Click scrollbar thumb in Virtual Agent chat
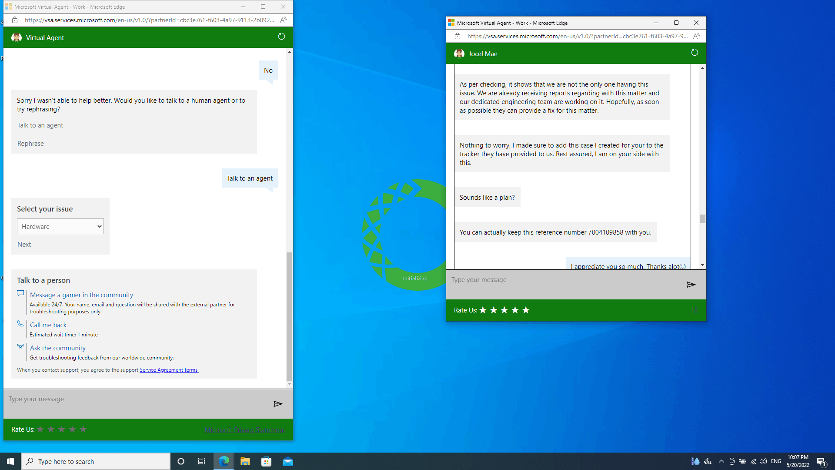The width and height of the screenshot is (835, 470). tap(289, 316)
